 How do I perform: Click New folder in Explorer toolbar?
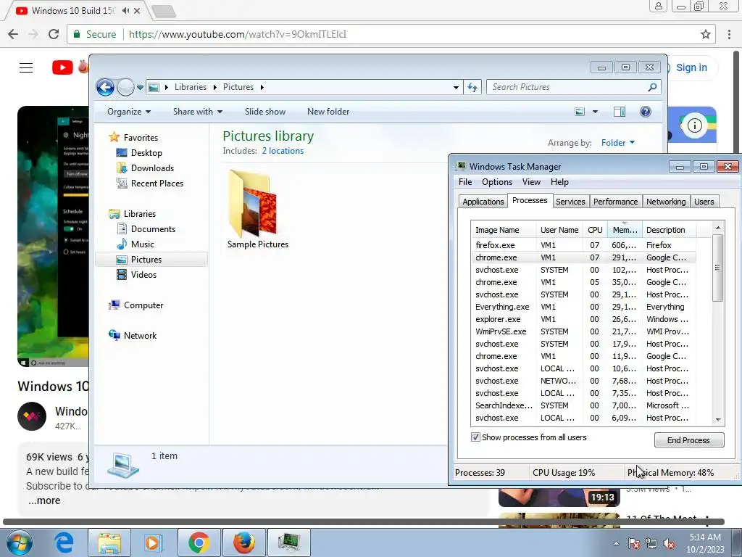click(328, 112)
